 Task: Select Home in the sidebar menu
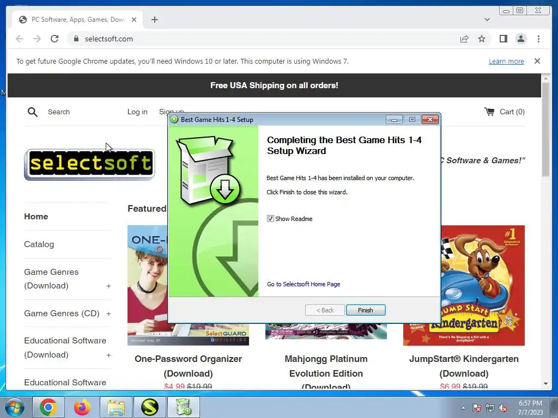36,217
